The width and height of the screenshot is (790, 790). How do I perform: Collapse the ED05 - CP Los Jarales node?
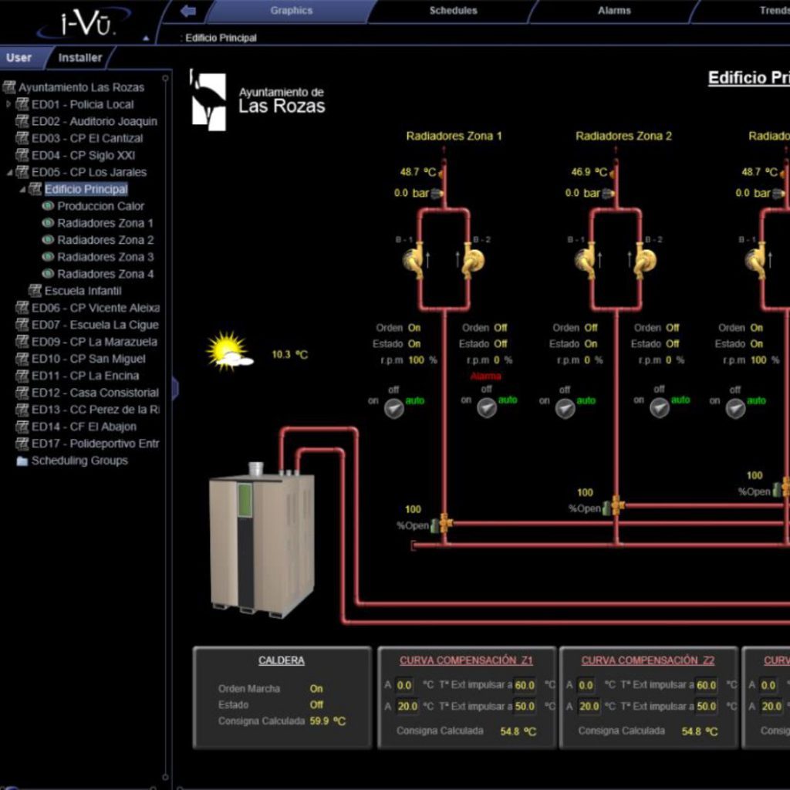[x=8, y=172]
